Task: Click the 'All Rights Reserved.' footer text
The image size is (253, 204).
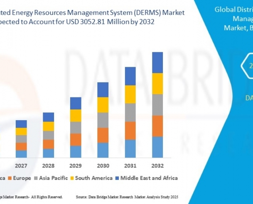Action: [x=47, y=197]
